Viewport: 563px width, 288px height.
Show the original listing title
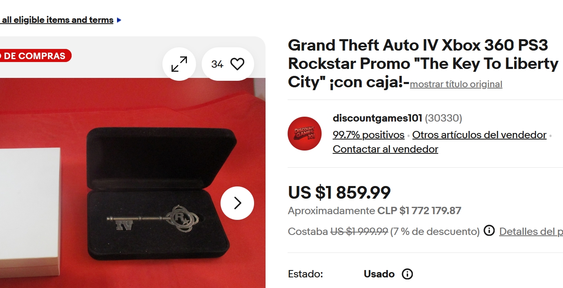(456, 84)
